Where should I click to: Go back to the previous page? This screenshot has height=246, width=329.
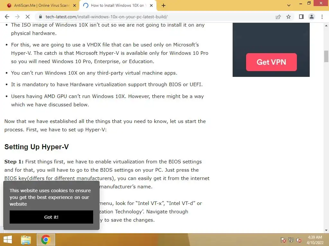pyautogui.click(x=7, y=17)
